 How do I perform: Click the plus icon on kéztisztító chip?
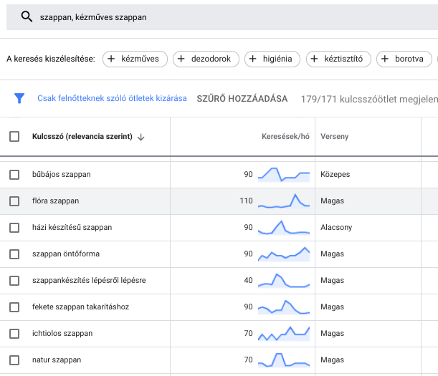click(314, 59)
